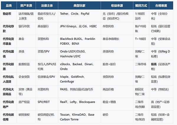The image size is (177, 125).
Task: Select the 代币化存款 row label
Action: 8,29
